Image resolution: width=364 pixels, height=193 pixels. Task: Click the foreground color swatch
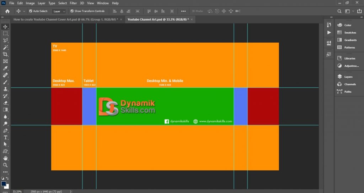(4, 183)
